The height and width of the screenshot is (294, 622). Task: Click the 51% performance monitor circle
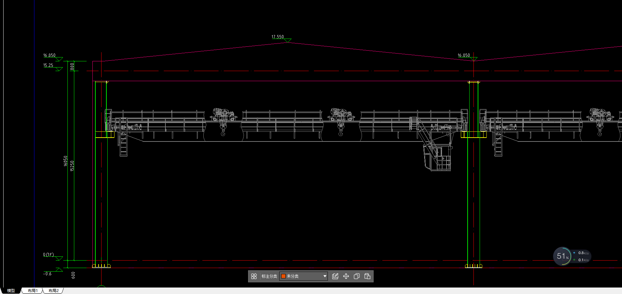point(562,256)
